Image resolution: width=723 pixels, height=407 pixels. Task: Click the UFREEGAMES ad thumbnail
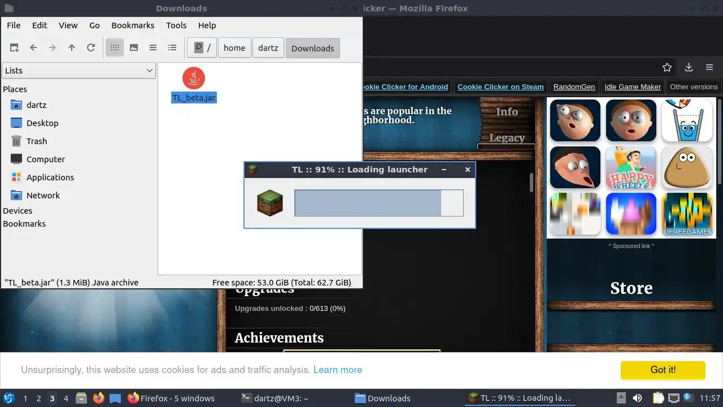click(687, 214)
